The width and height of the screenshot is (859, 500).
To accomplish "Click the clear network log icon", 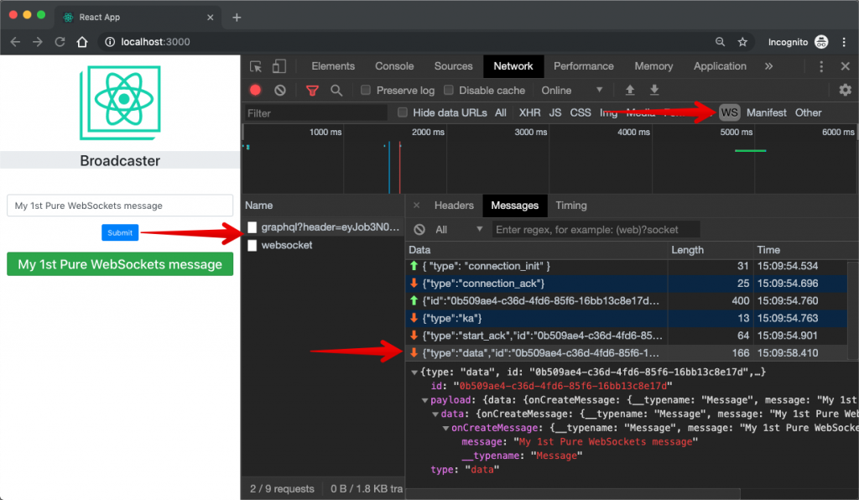I will [280, 91].
